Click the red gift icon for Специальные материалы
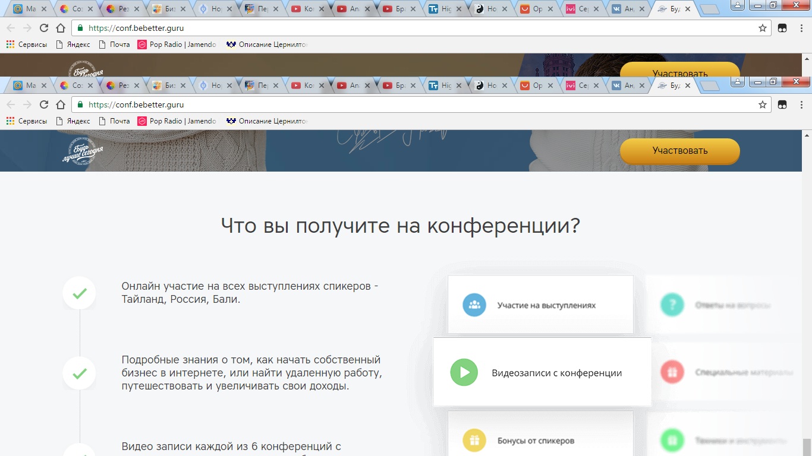Viewport: 812px width, 456px height. tap(672, 373)
